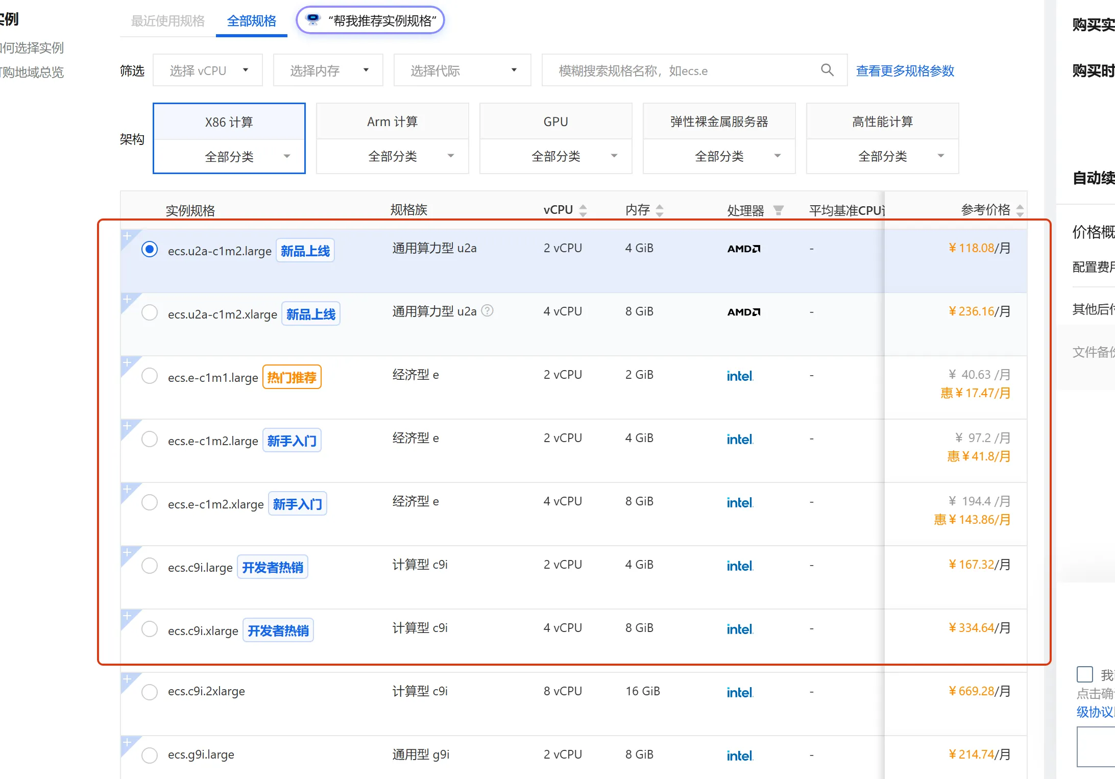
Task: Open the 选择代际 dropdown
Action: [463, 70]
